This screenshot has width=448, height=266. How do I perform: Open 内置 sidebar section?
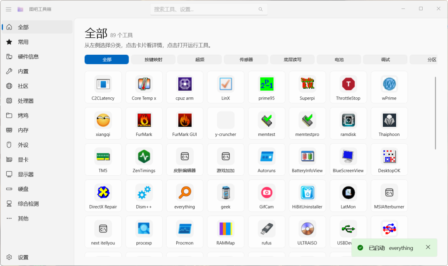(x=37, y=71)
